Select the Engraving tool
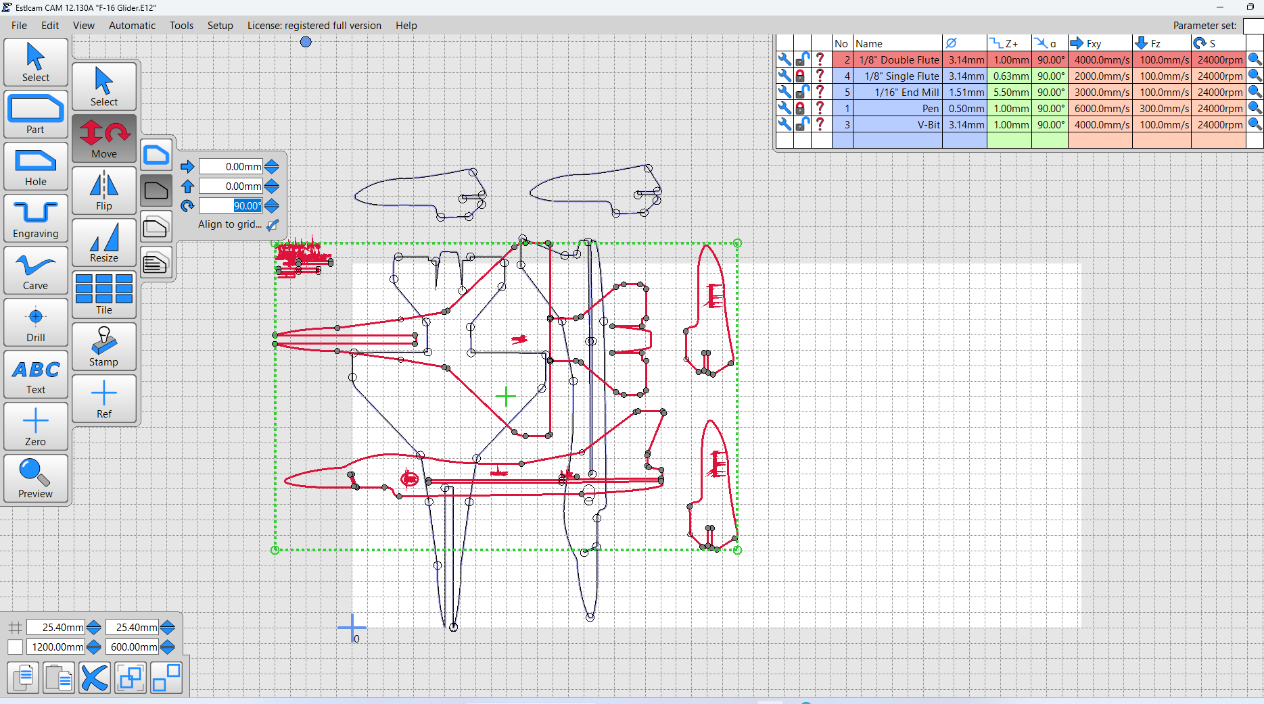1264x704 pixels. (x=36, y=219)
